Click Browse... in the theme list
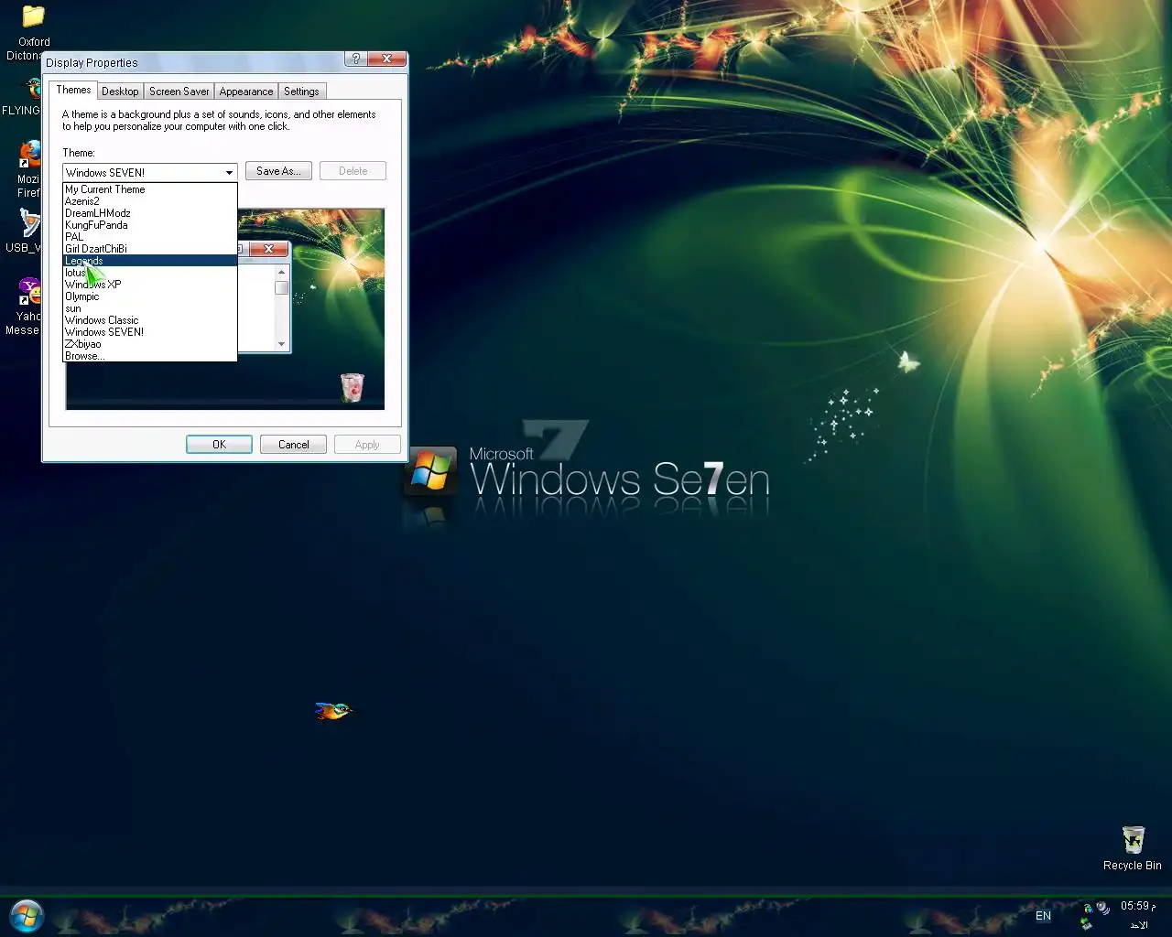Screen dimensions: 1172x937 click(150, 356)
